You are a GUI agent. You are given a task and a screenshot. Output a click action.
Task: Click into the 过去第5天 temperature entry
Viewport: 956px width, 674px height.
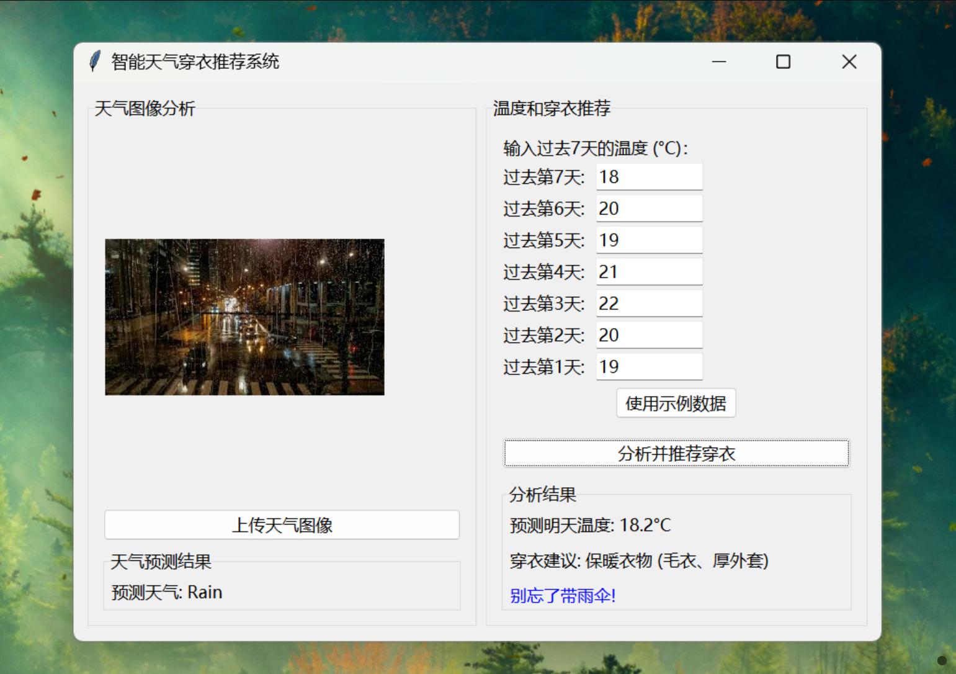pyautogui.click(x=649, y=240)
